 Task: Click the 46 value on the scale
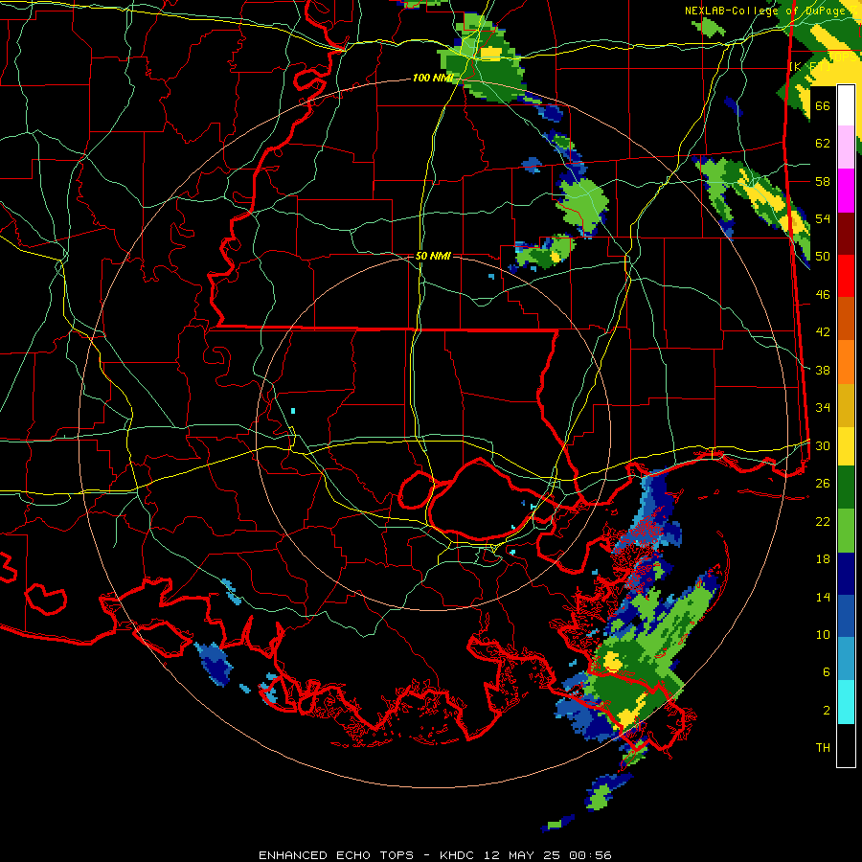[823, 295]
